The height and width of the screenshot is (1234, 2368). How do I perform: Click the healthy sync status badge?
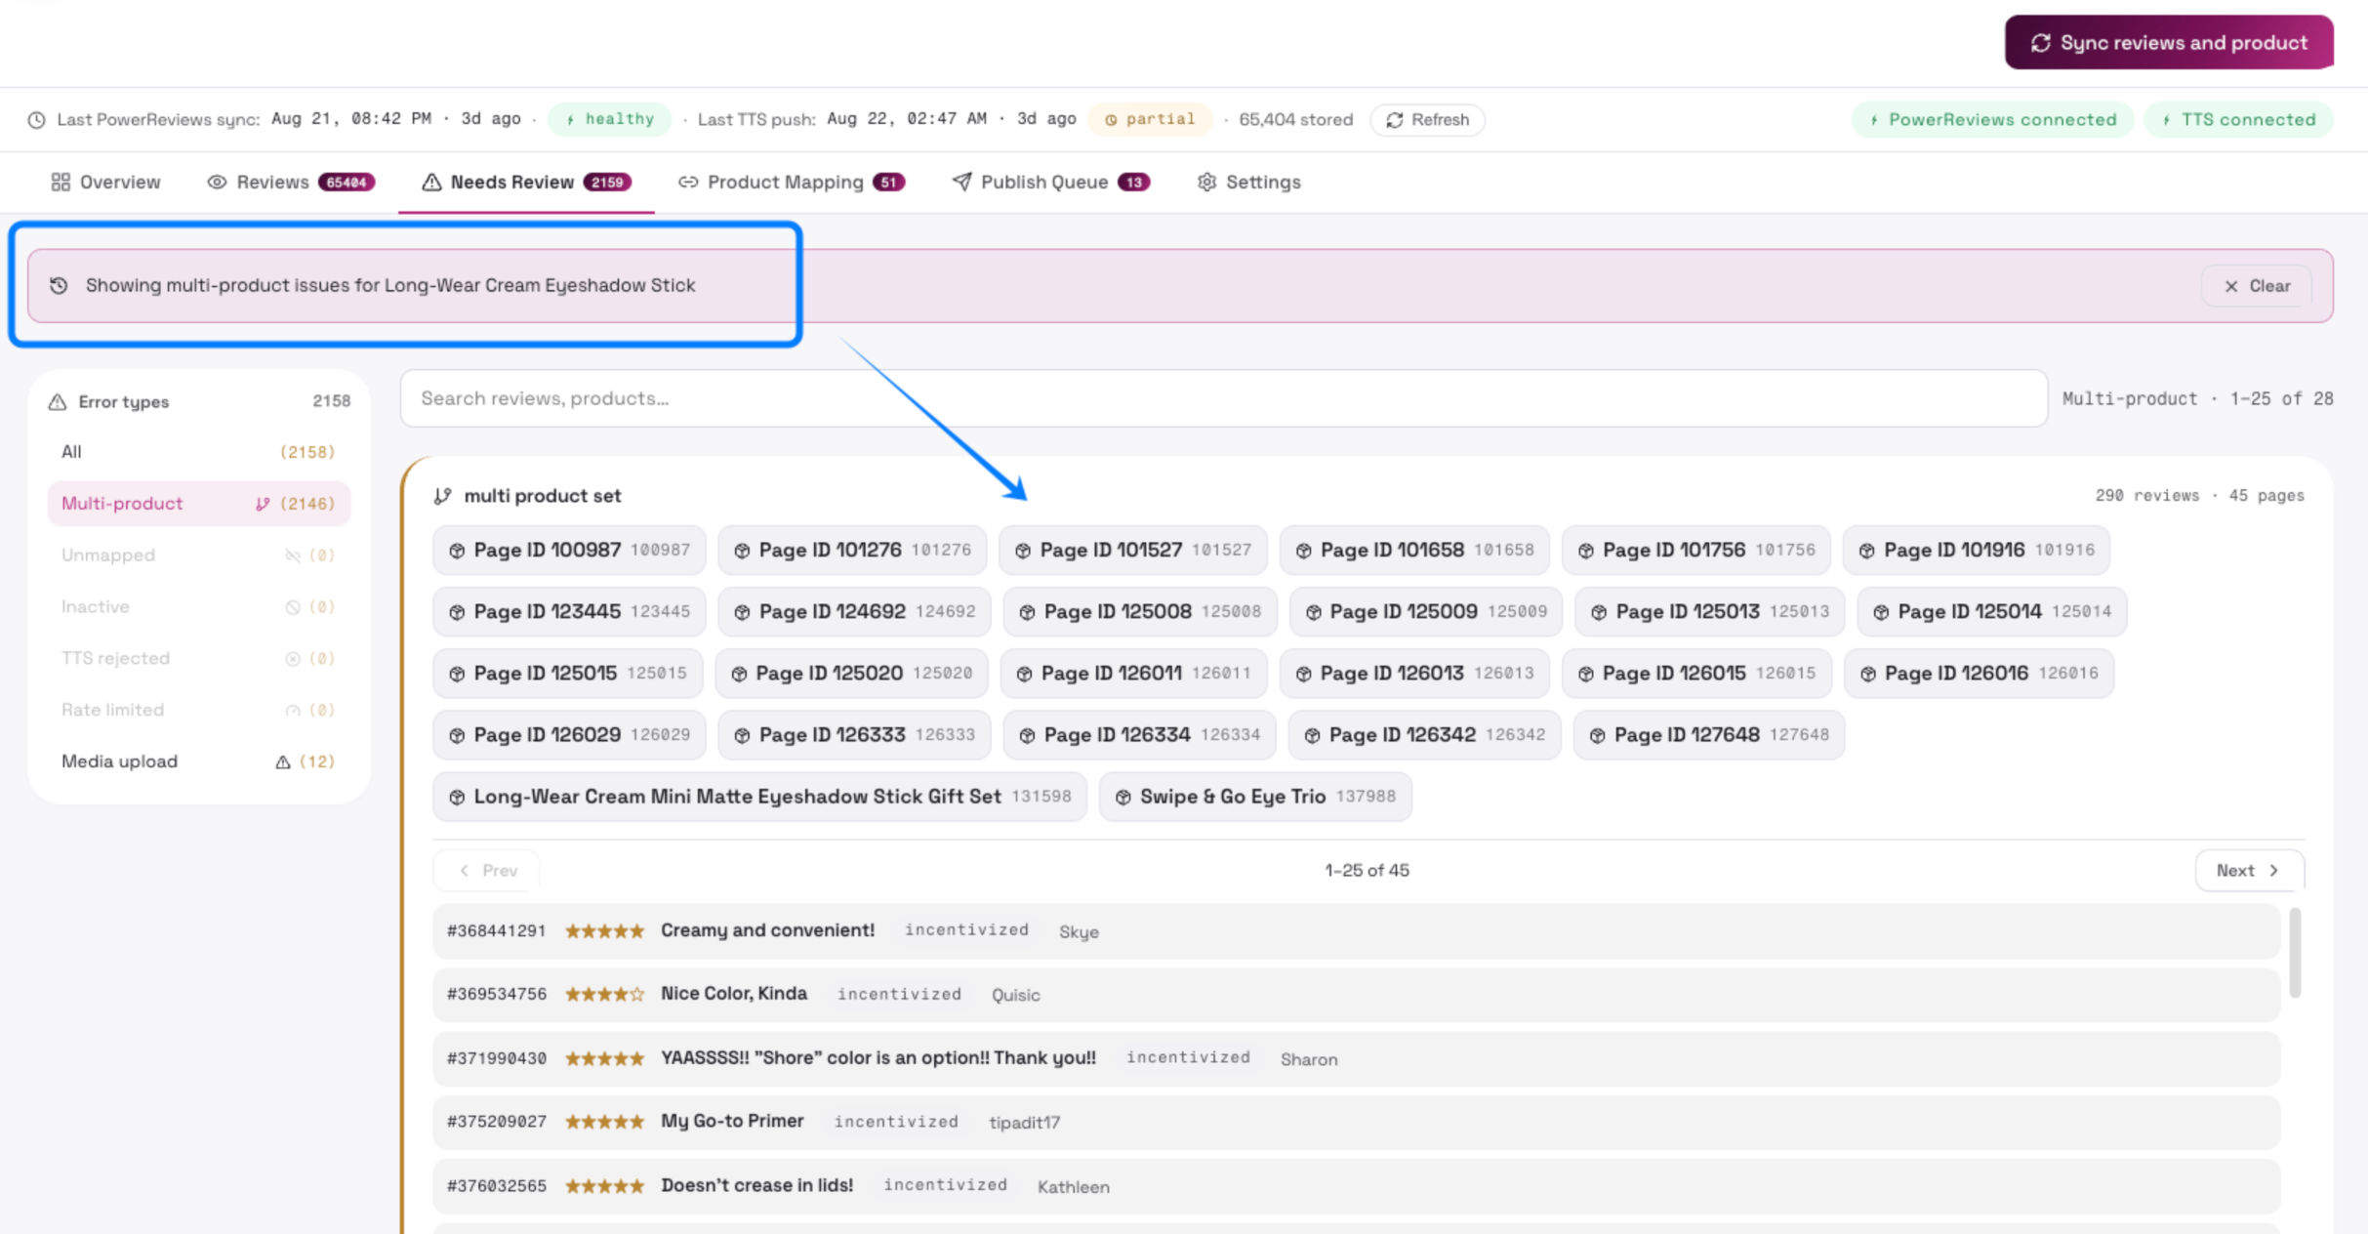[610, 119]
